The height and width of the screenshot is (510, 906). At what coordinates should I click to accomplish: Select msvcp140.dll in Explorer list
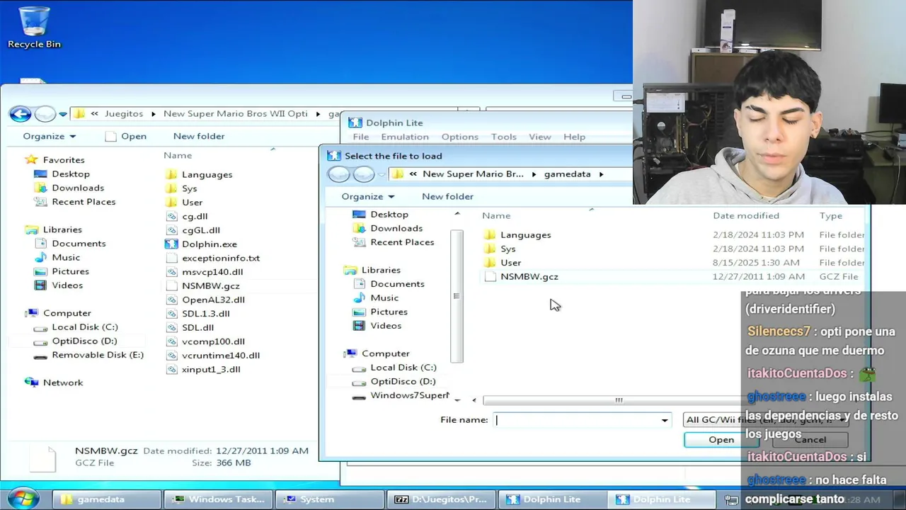[x=212, y=272]
